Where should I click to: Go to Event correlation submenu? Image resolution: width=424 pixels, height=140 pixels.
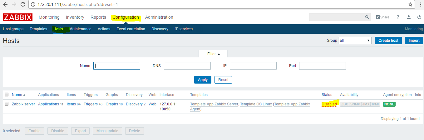pyautogui.click(x=131, y=29)
